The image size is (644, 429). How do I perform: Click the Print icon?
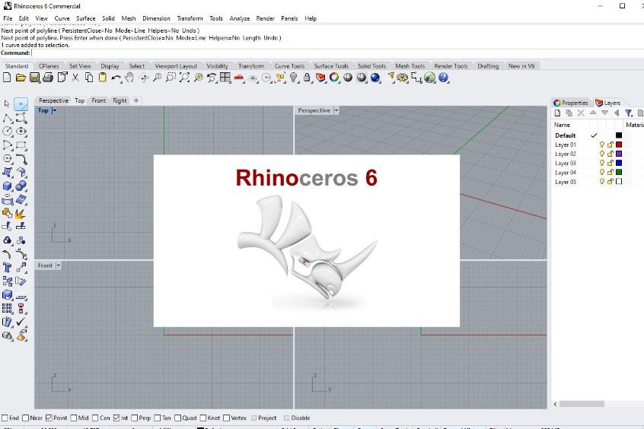point(48,78)
